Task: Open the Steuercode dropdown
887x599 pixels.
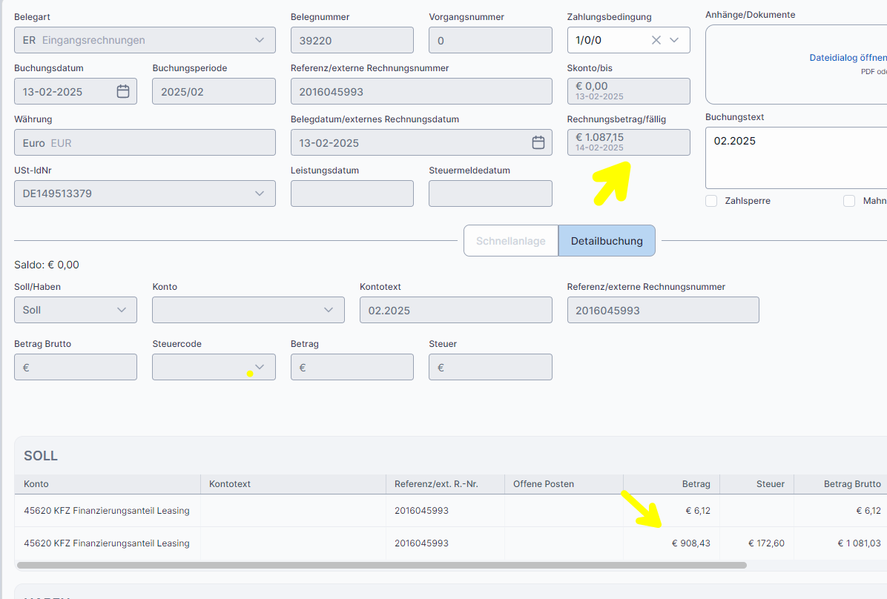Action: 260,367
